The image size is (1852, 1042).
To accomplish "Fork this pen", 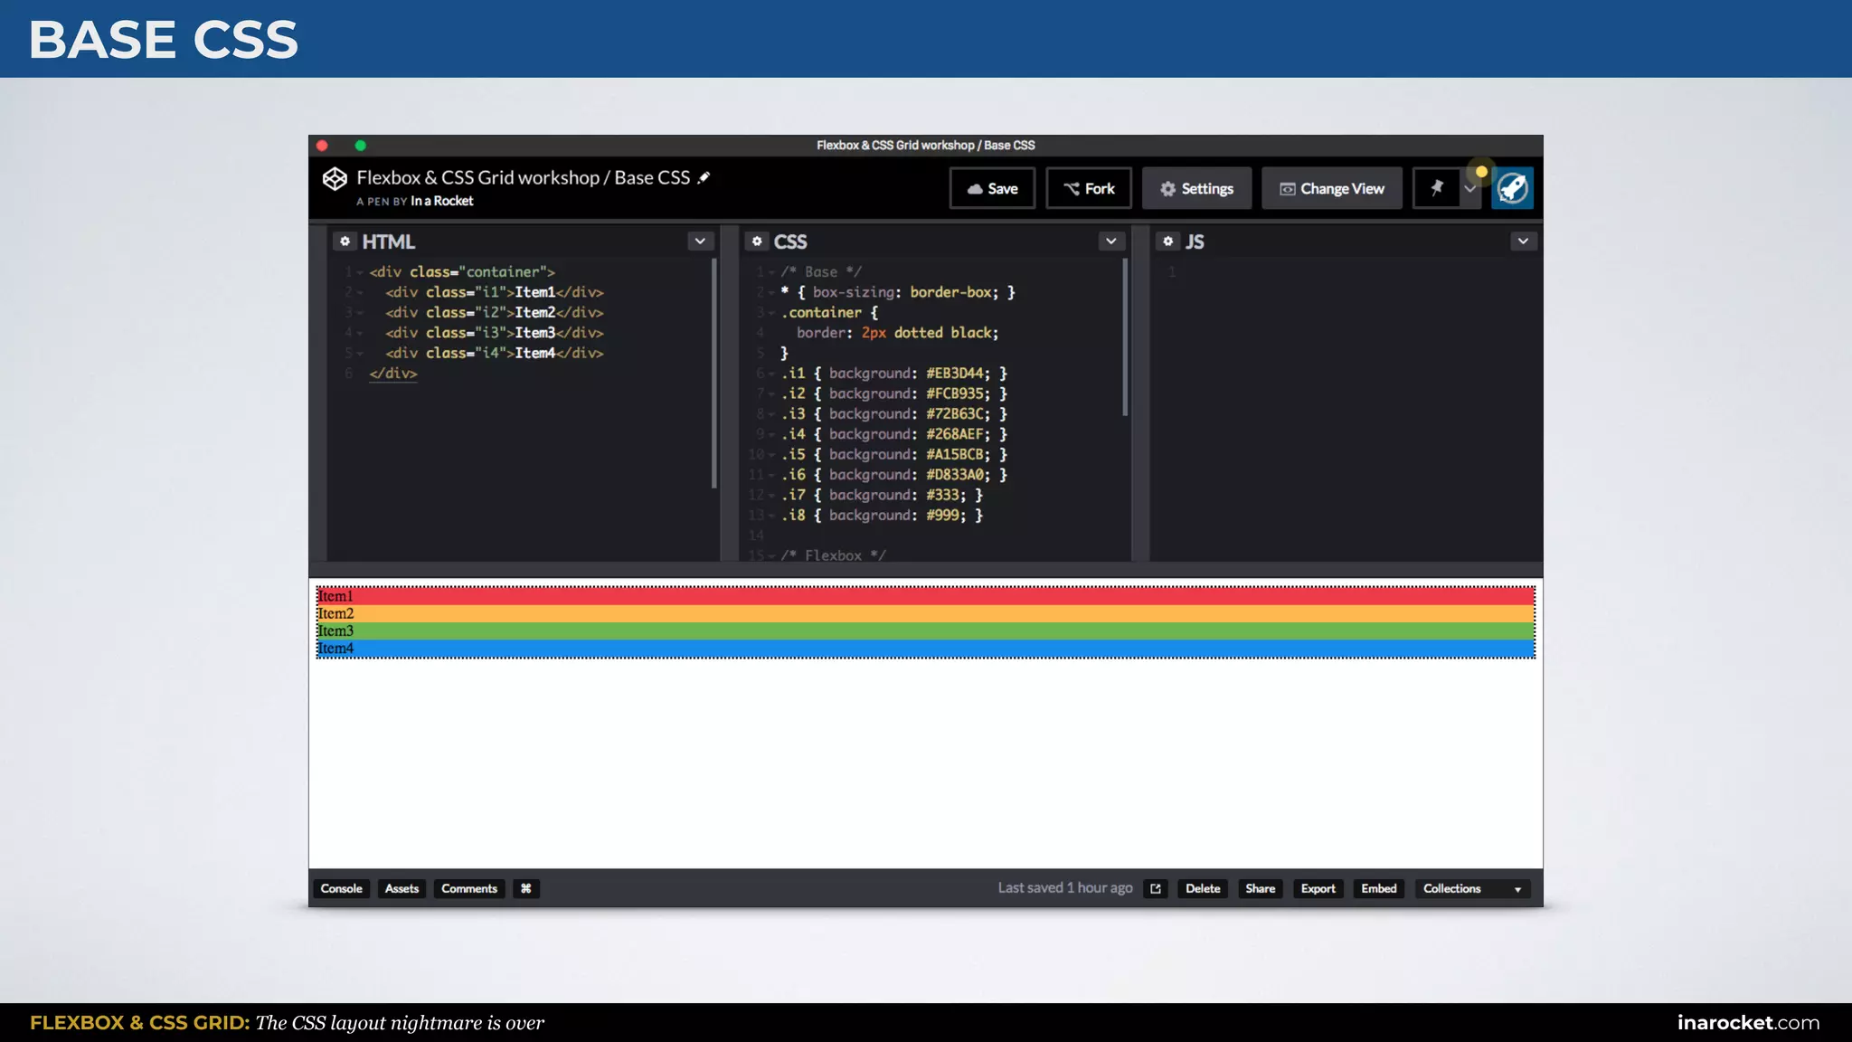I will point(1089,188).
